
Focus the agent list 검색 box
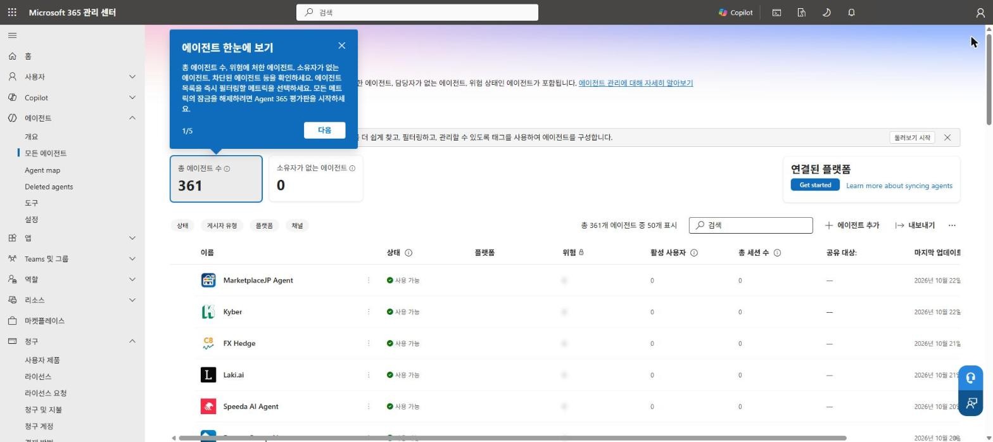[x=750, y=225]
